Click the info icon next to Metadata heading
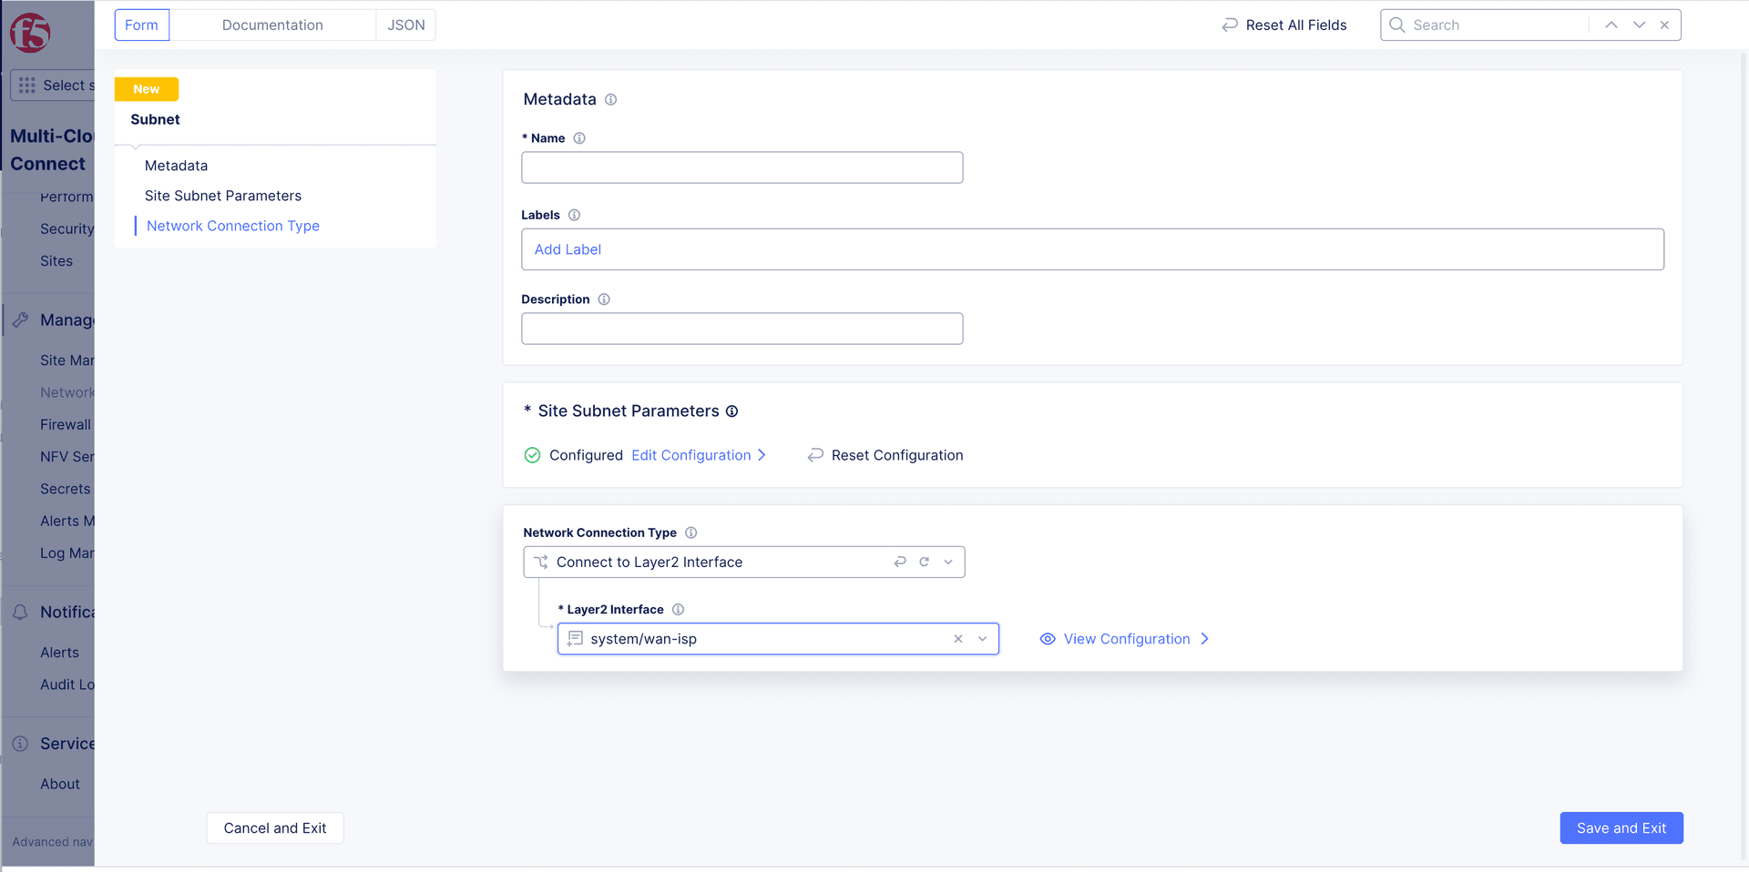Image resolution: width=1749 pixels, height=872 pixels. click(610, 100)
